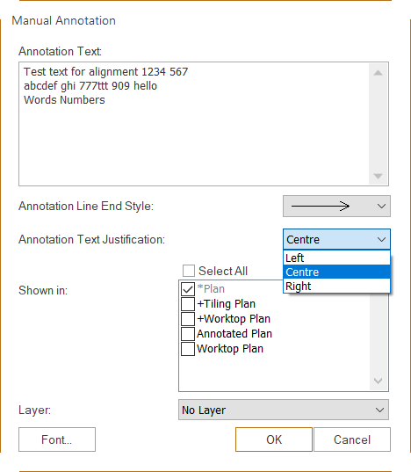The height and width of the screenshot is (472, 411).
Task: Pick the highlighted Centre option
Action: [x=336, y=272]
